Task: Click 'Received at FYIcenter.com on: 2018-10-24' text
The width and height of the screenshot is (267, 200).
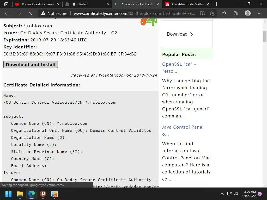Action: [x=114, y=75]
